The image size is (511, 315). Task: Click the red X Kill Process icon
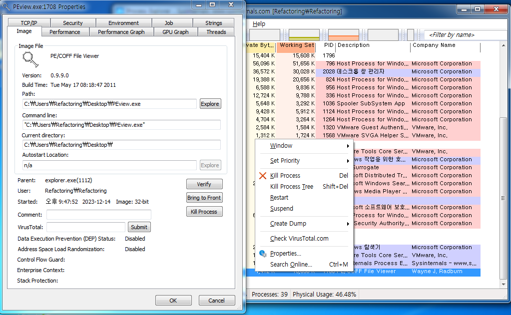[263, 176]
